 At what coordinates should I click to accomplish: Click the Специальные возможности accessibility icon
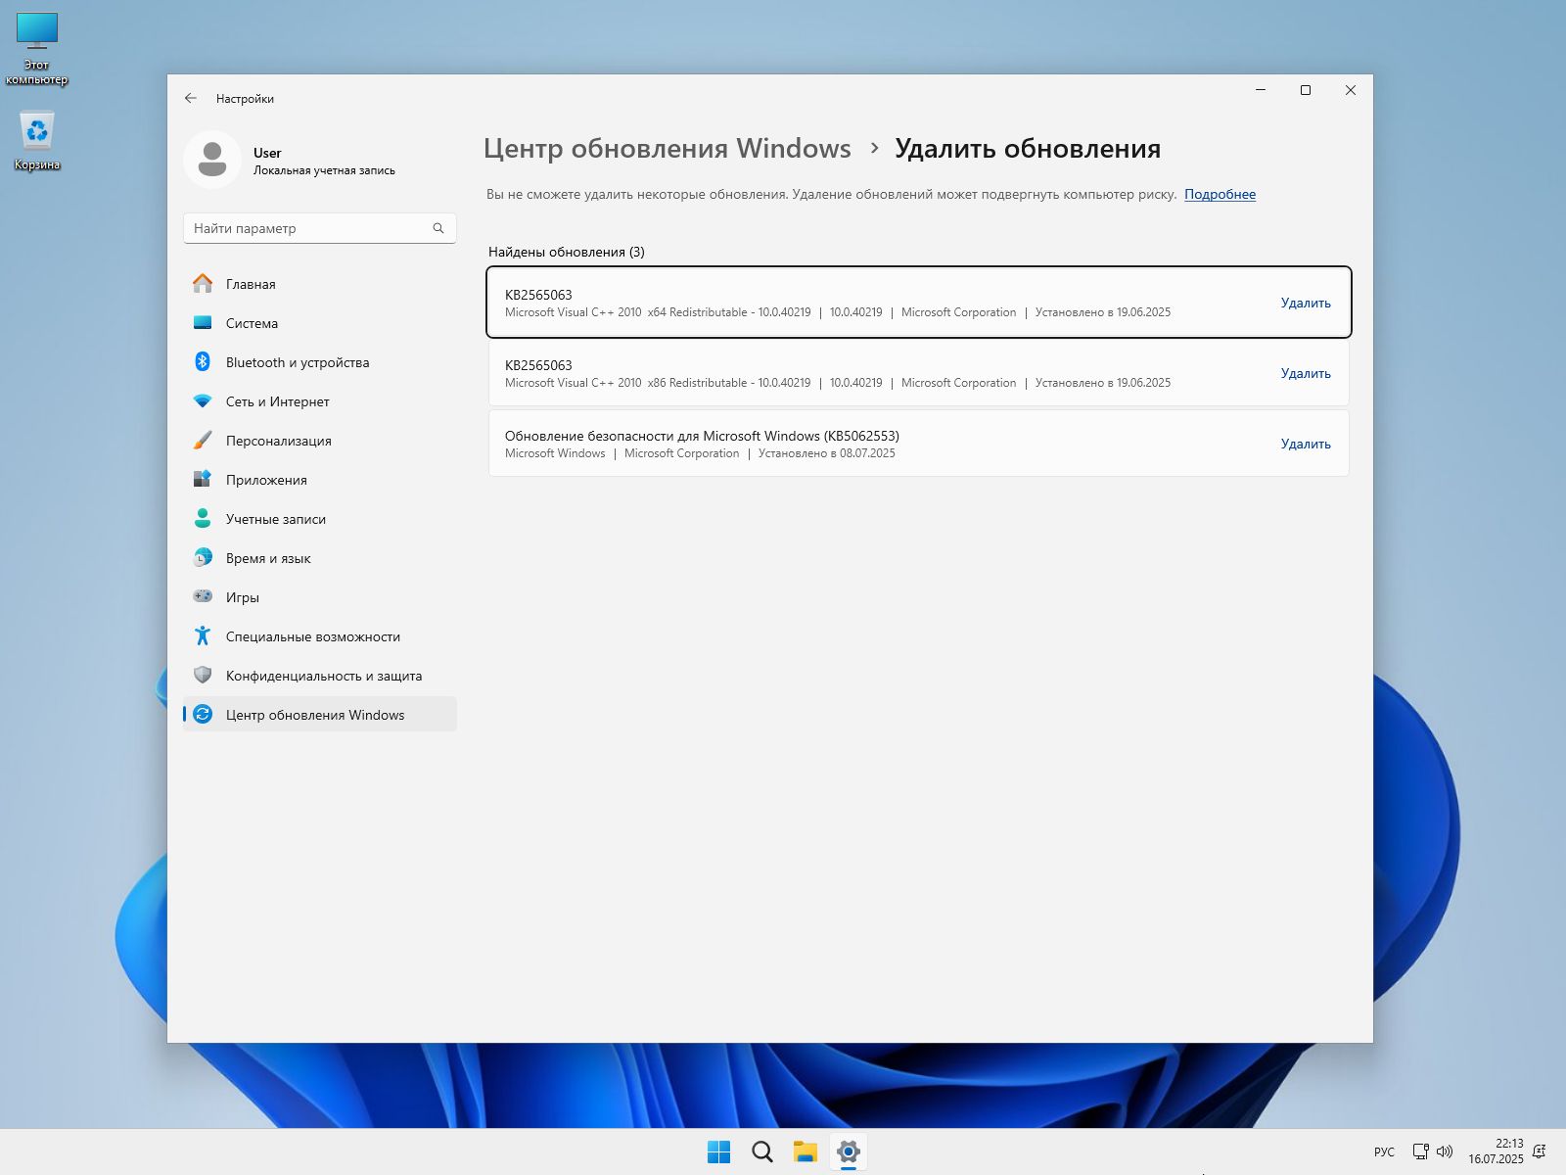tap(203, 636)
